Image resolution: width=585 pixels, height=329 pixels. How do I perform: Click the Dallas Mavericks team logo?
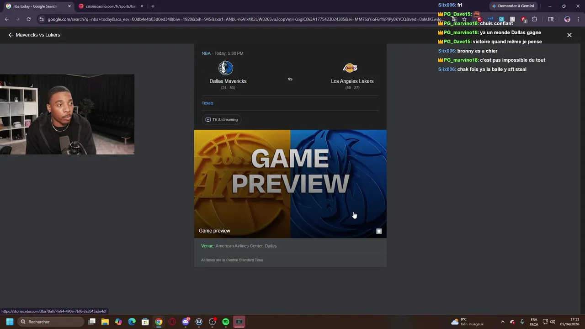[226, 68]
